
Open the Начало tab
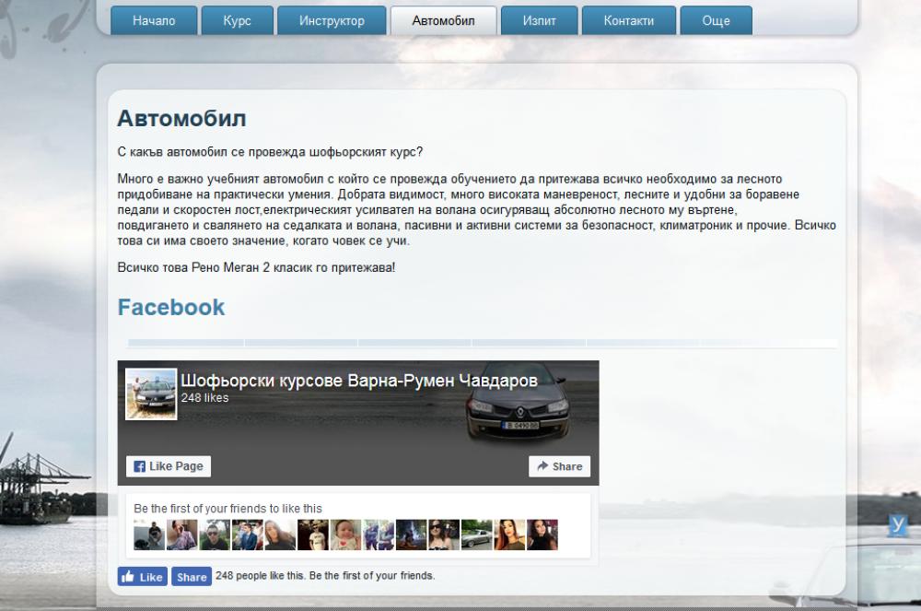[154, 20]
